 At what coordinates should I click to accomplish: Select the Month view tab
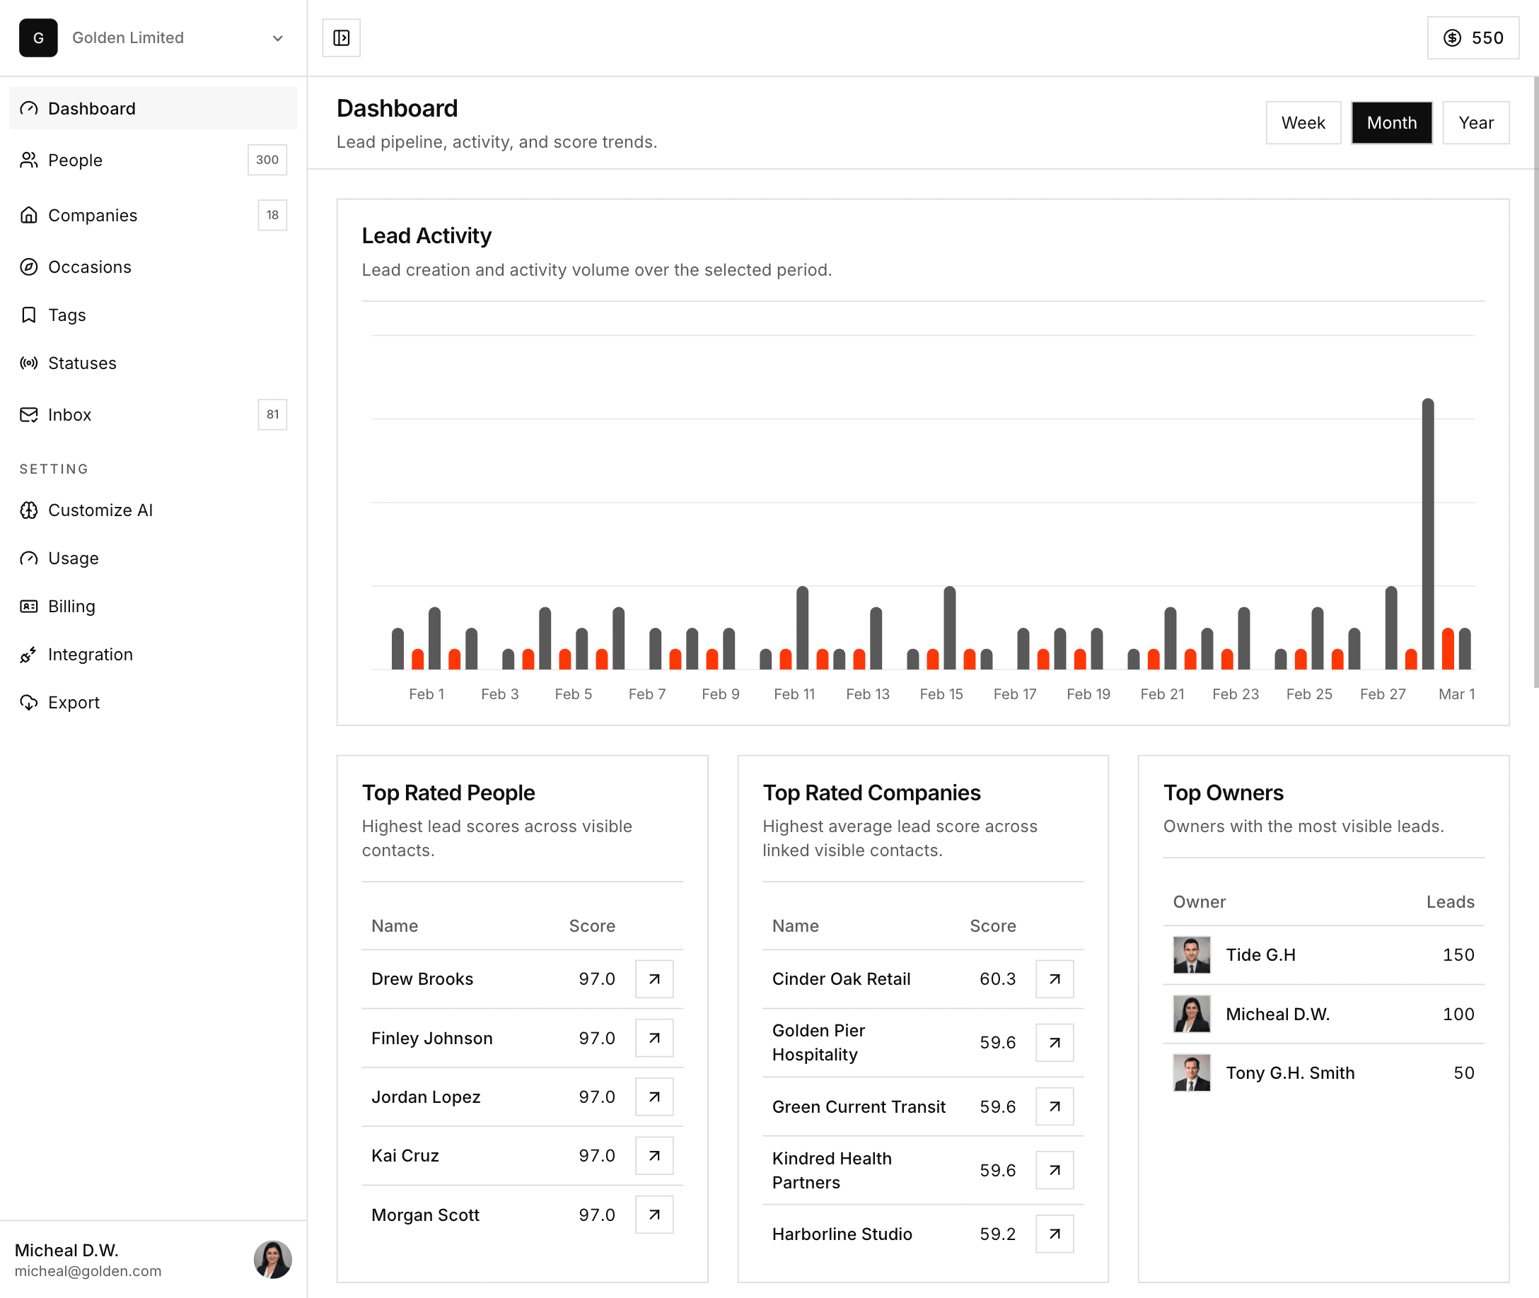point(1391,122)
